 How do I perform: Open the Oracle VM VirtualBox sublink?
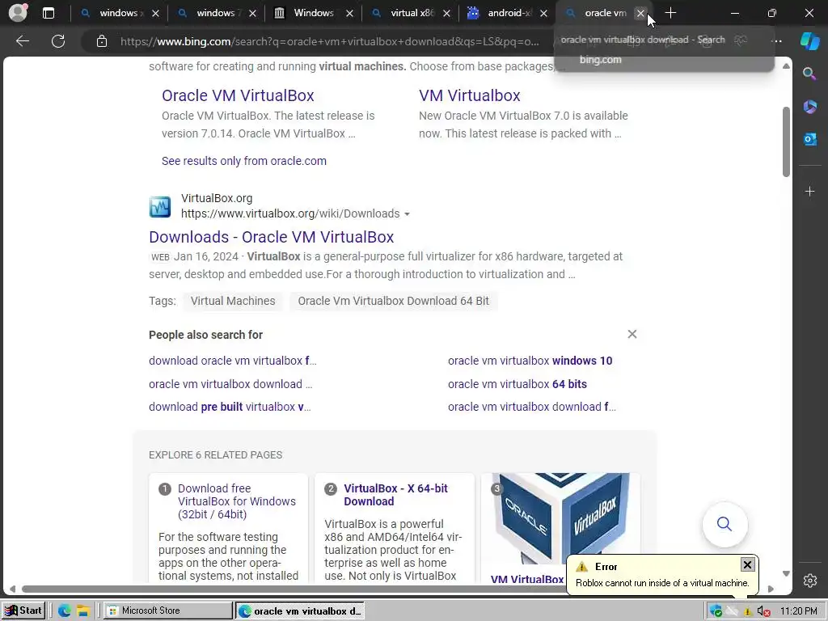click(x=238, y=95)
